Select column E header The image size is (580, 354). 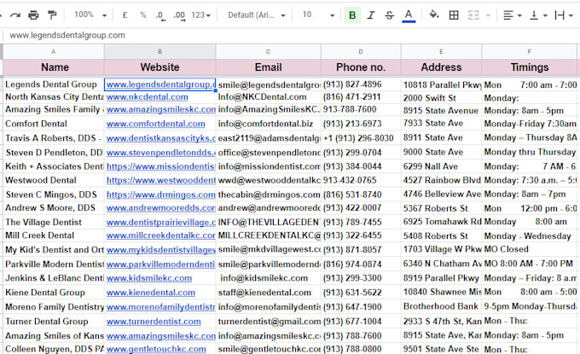pos(441,52)
